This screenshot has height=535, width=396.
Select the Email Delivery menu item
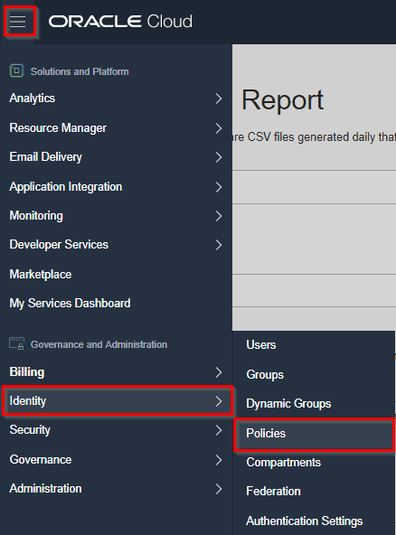click(x=116, y=157)
